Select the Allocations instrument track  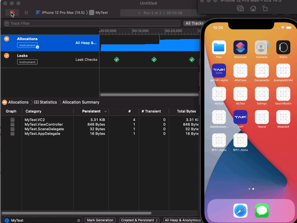50,43
